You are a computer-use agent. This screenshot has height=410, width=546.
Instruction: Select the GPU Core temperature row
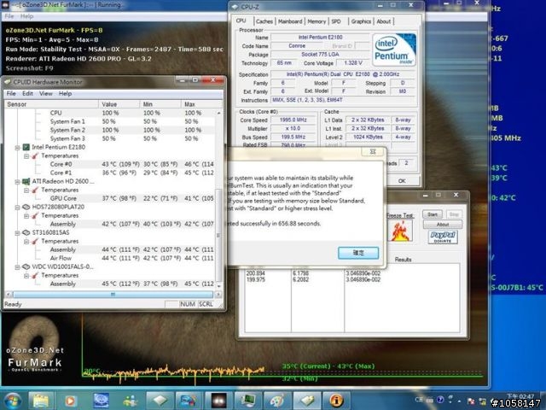(110, 198)
